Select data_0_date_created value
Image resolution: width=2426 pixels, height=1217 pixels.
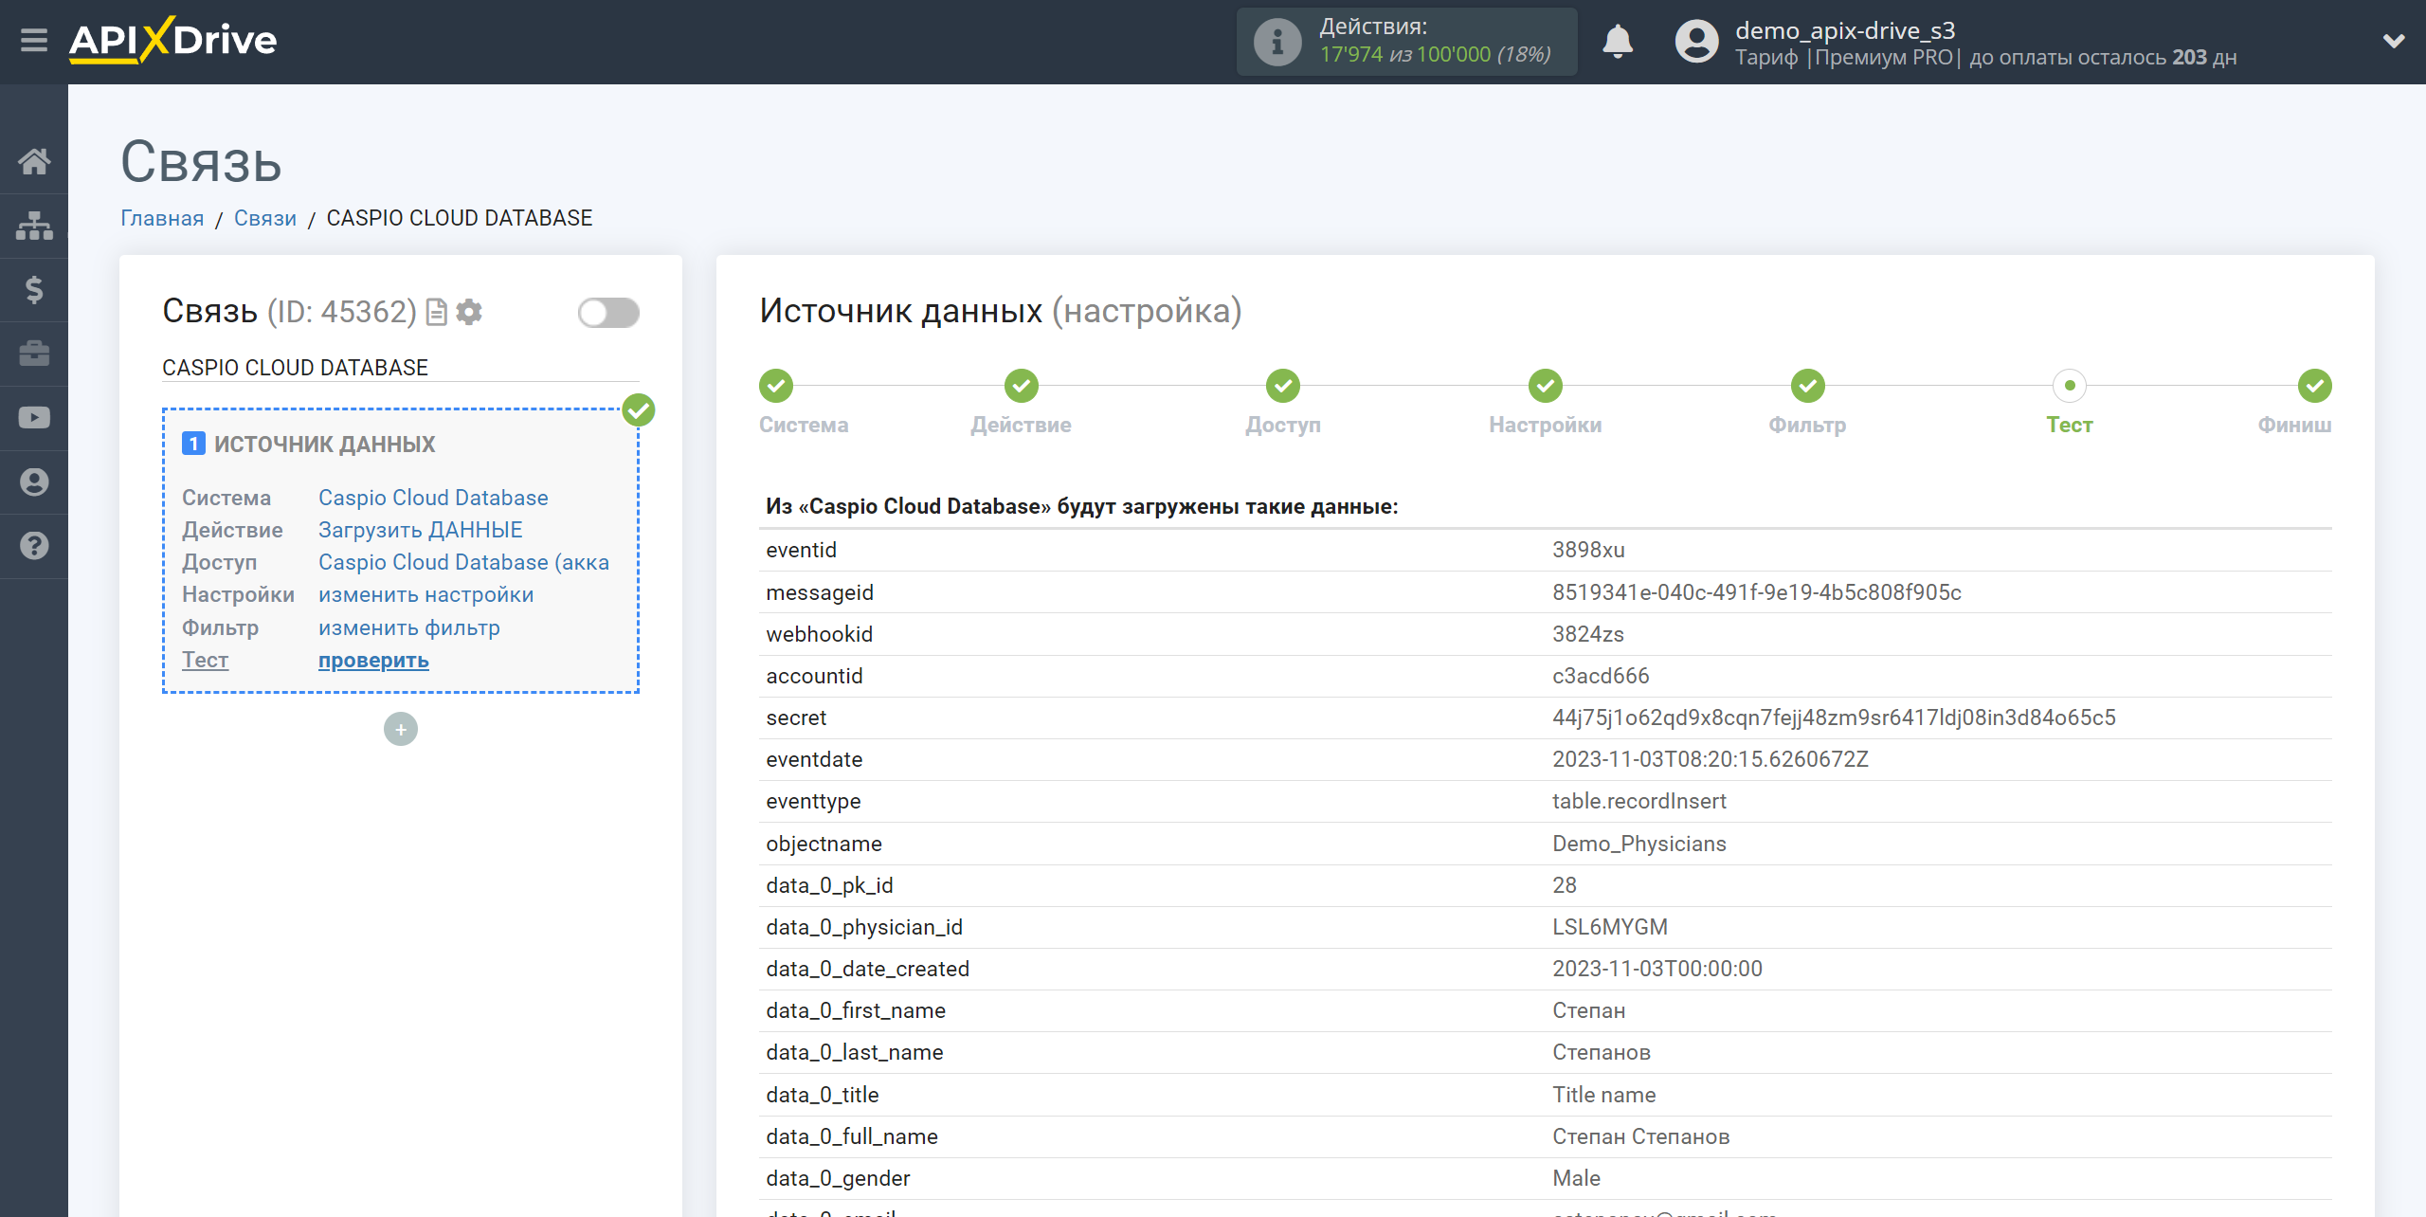coord(1657,969)
